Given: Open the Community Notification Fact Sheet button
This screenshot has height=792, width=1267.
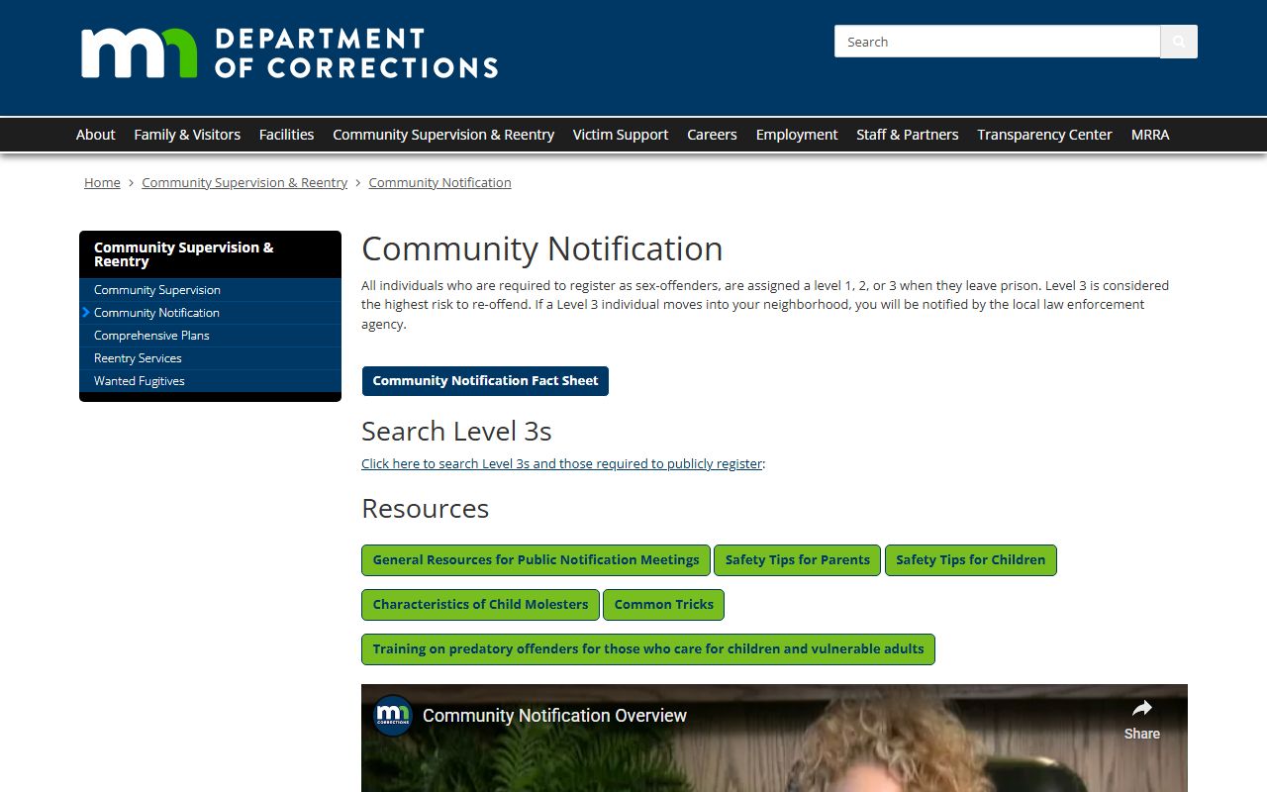Looking at the screenshot, I should click(x=485, y=381).
